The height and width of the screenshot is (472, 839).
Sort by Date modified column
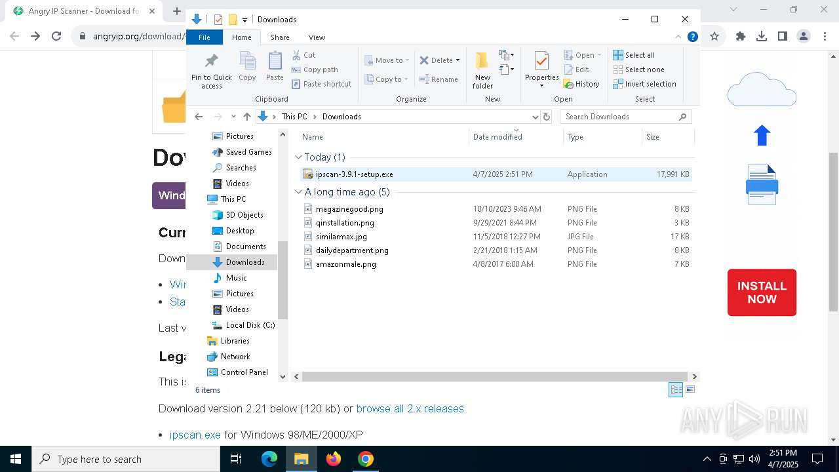(x=516, y=137)
